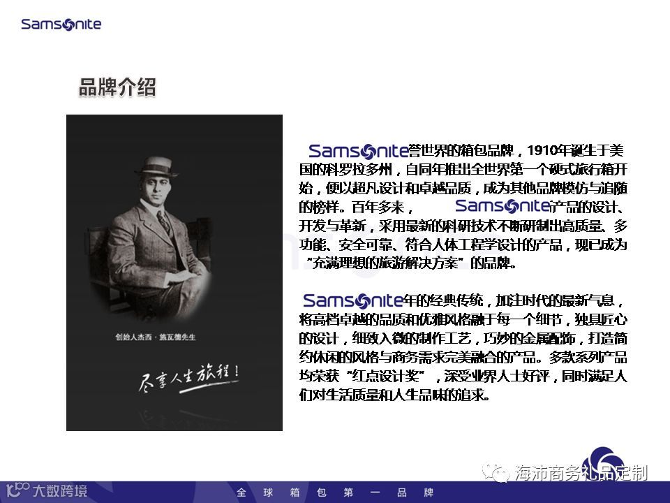Click the text 海沛商务礼品定制
The image size is (670, 503).
click(581, 473)
